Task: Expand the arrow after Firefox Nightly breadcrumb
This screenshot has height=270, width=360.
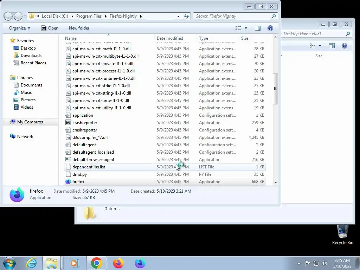Action: tap(141, 16)
